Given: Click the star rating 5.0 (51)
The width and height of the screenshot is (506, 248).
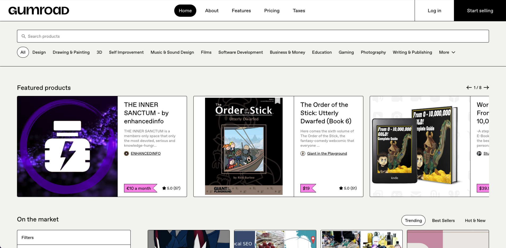Looking at the screenshot, I should coord(348,188).
